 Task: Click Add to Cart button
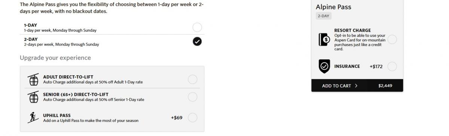(x=357, y=86)
